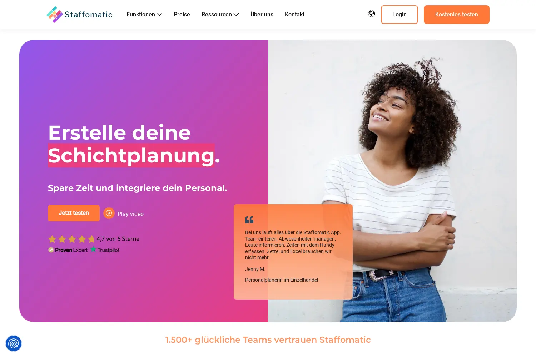This screenshot has width=536, height=357.
Task: Click the Staffomatic logo icon
Action: point(55,15)
